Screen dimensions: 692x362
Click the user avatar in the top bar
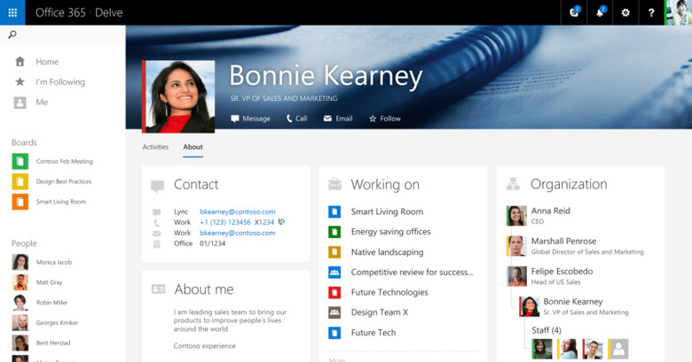[679, 12]
